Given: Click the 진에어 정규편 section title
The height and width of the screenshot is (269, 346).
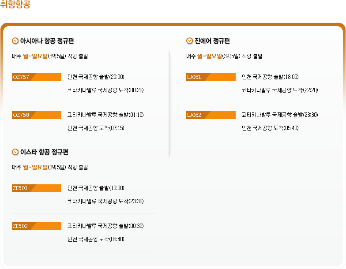Looking at the screenshot, I should click(x=212, y=41).
